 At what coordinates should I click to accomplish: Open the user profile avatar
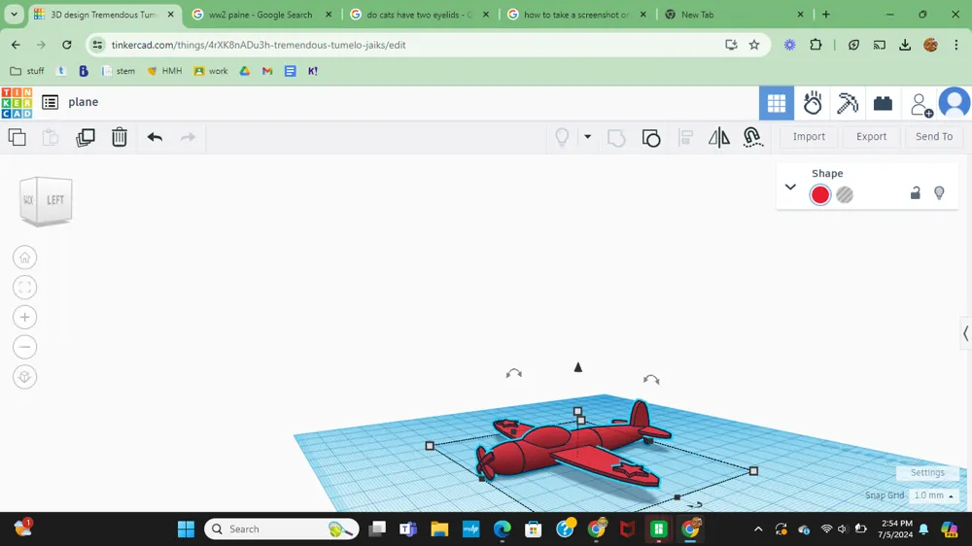click(955, 102)
